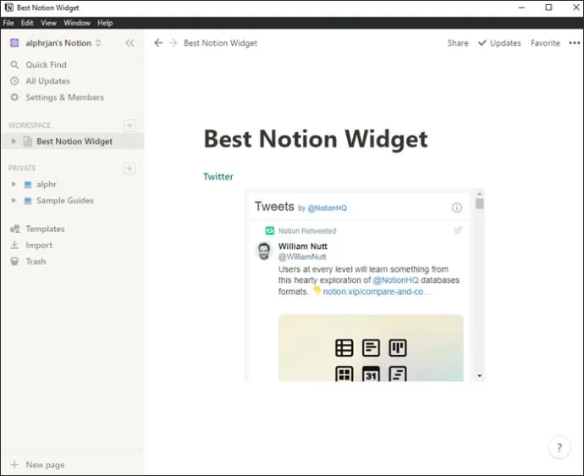Click William Nutt's profile avatar
The image size is (584, 476).
[264, 251]
